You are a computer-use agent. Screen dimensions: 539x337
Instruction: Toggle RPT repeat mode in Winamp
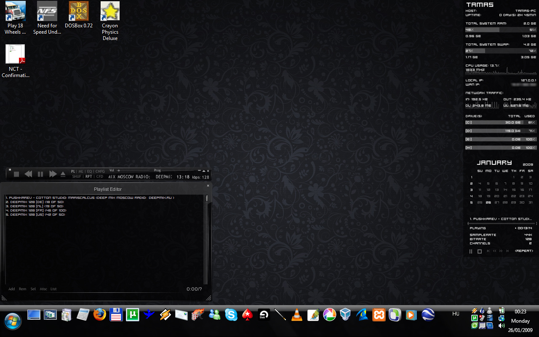pos(89,177)
